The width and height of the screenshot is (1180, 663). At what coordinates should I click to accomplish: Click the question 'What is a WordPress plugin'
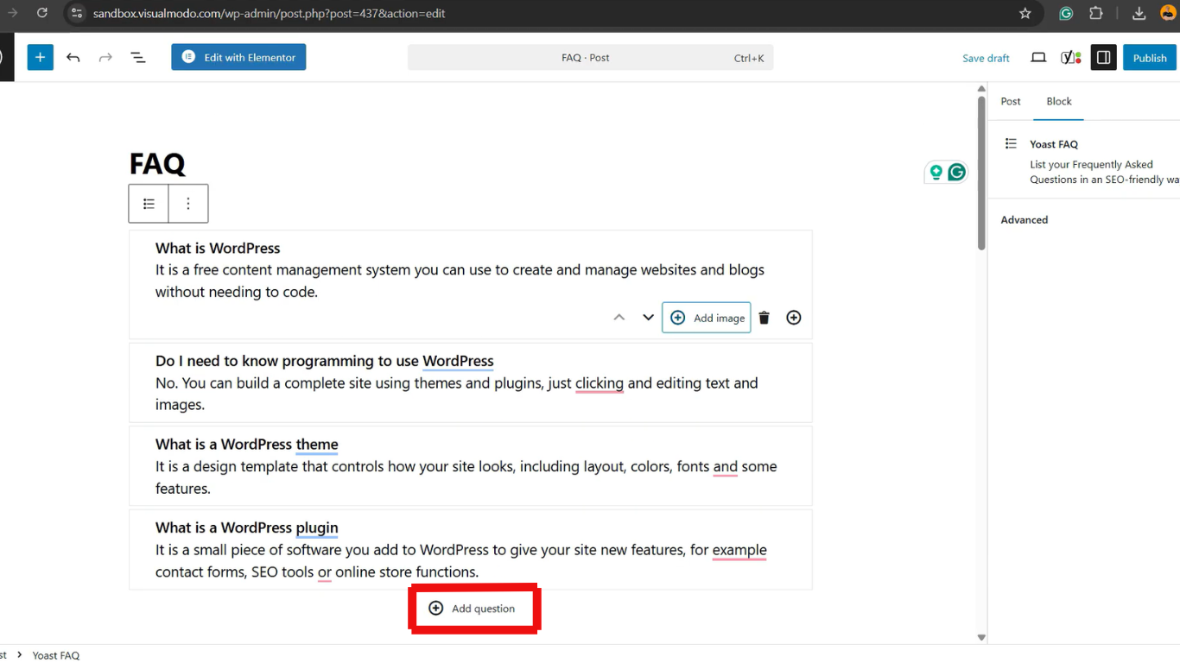click(247, 528)
